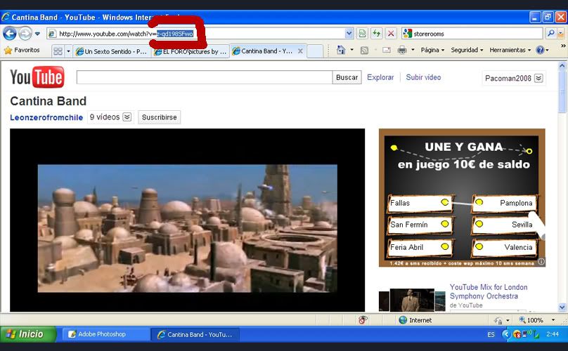
Task: Show Quick Tabs thumbnail grid icon
Action: (x=58, y=51)
